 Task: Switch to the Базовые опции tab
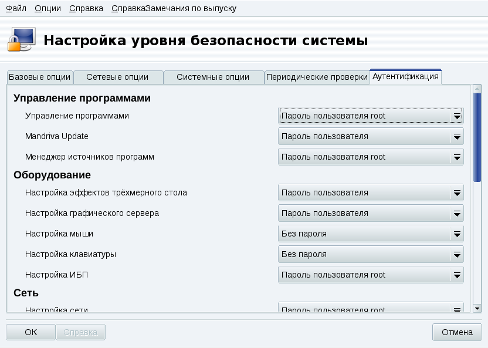[x=39, y=76]
